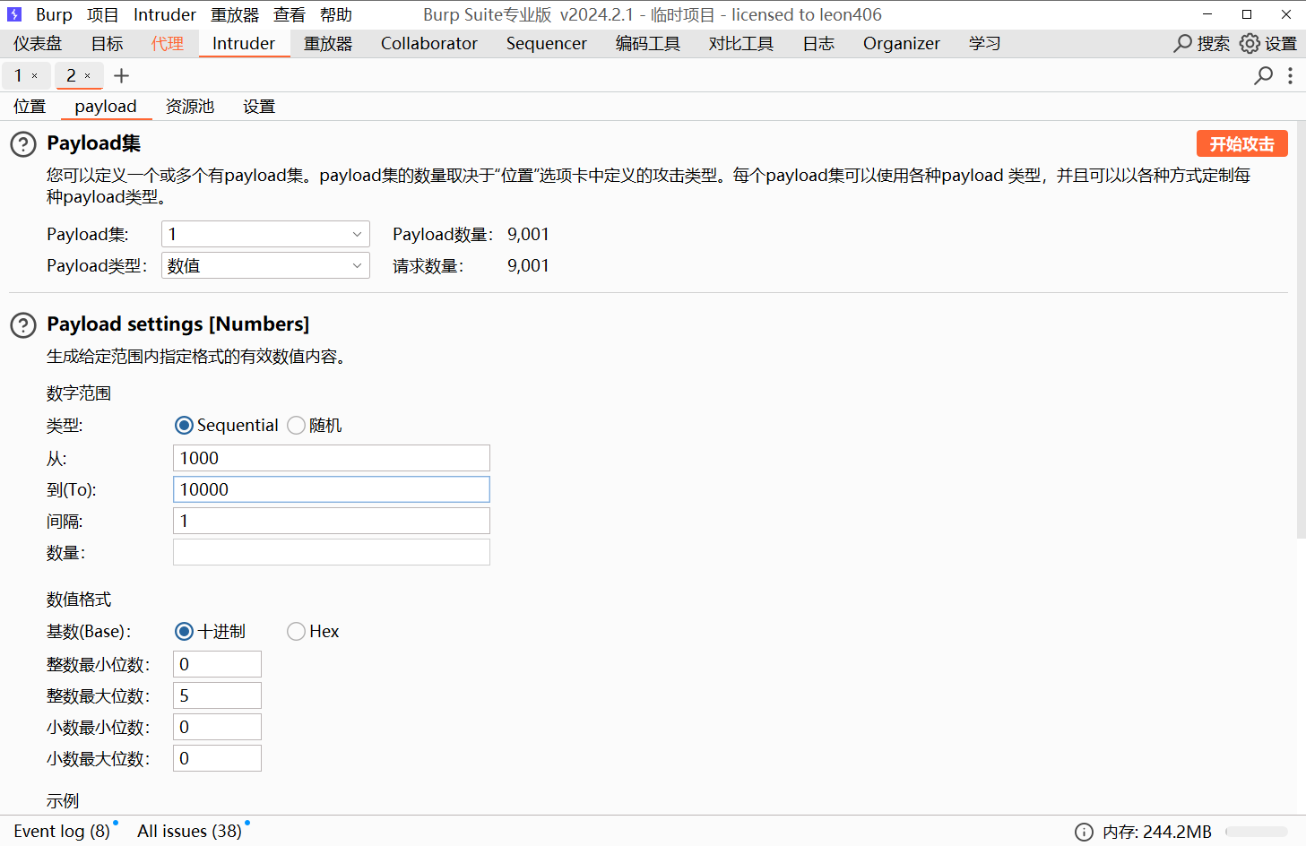Switch to Organizer tab
This screenshot has height=846, width=1306.
pyautogui.click(x=902, y=43)
